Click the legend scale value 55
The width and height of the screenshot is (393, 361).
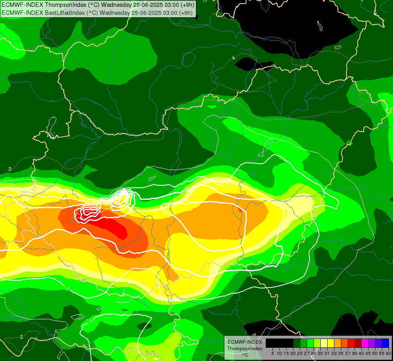(x=382, y=353)
